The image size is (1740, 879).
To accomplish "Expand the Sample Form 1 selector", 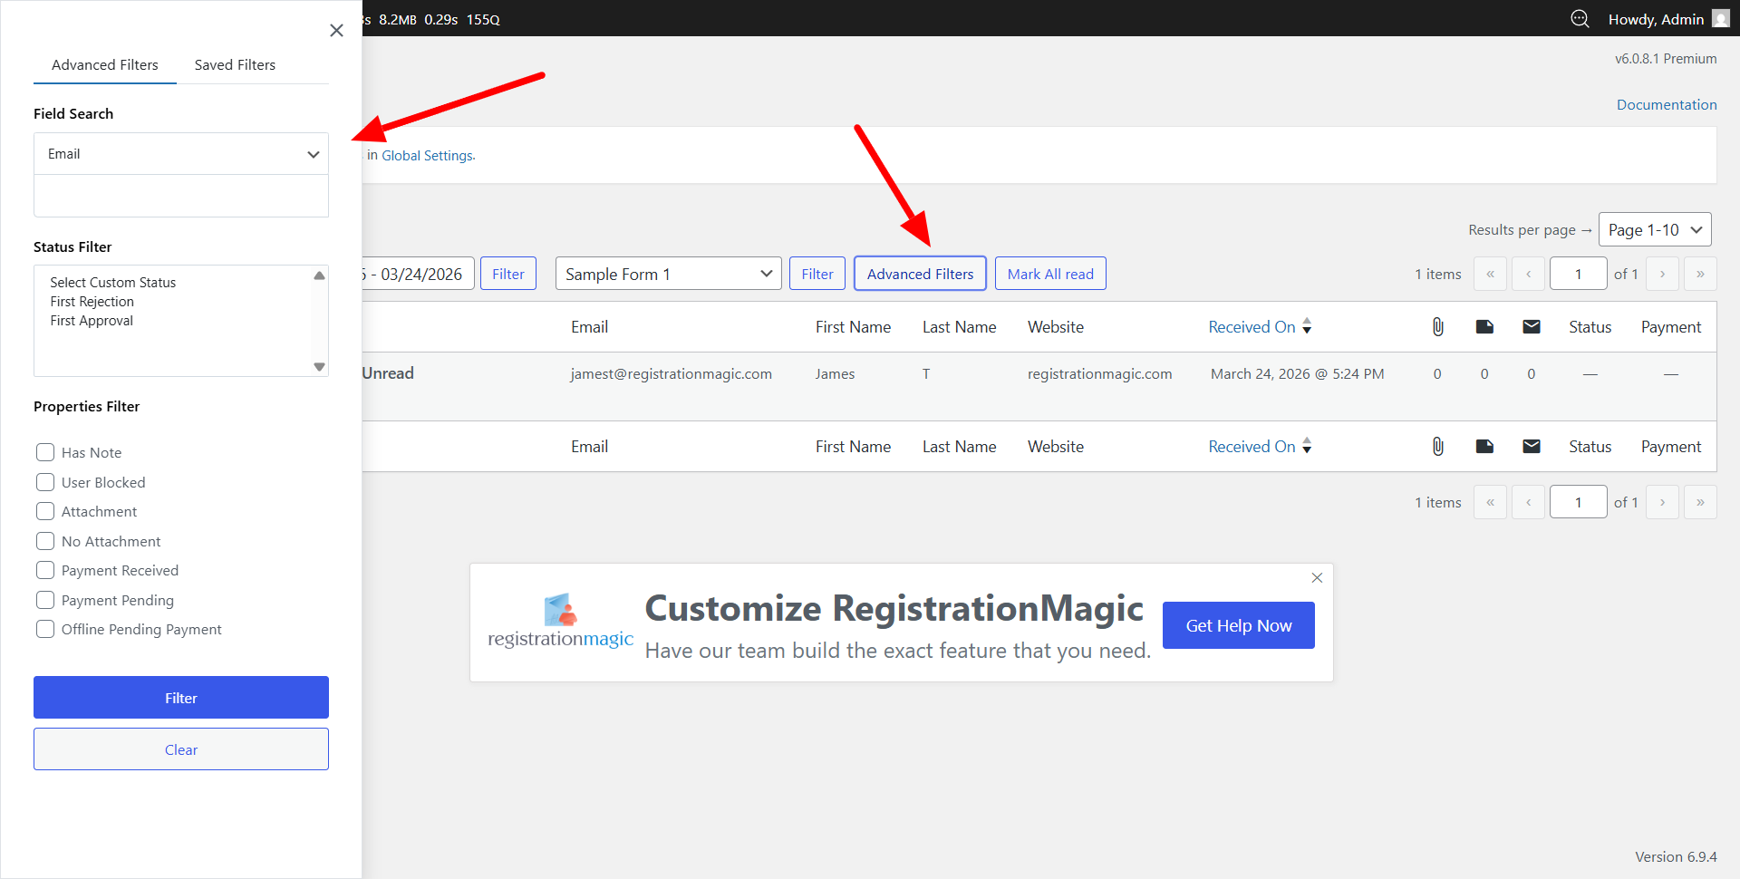I will pyautogui.click(x=668, y=274).
